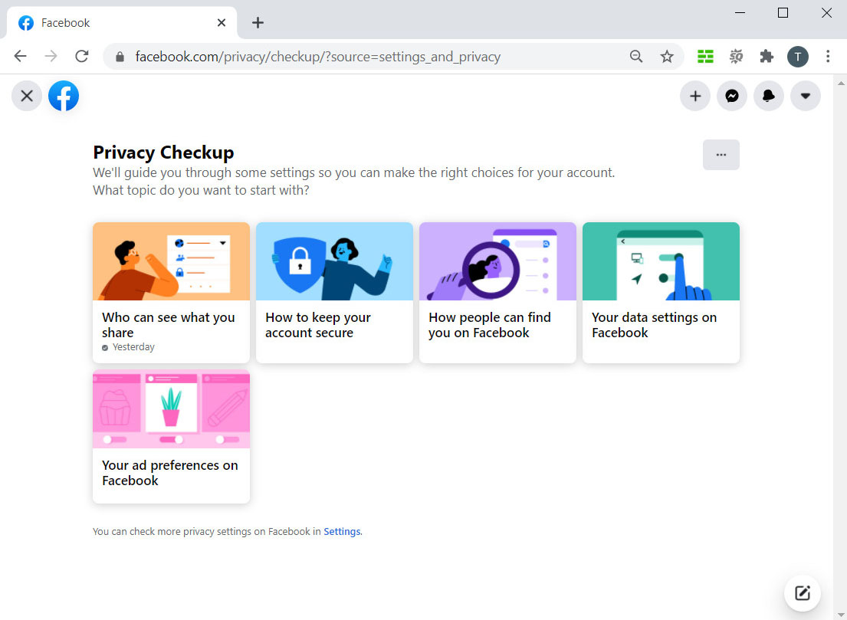The height and width of the screenshot is (620, 847).
Task: Expand the Account dropdown arrow
Action: (x=806, y=96)
